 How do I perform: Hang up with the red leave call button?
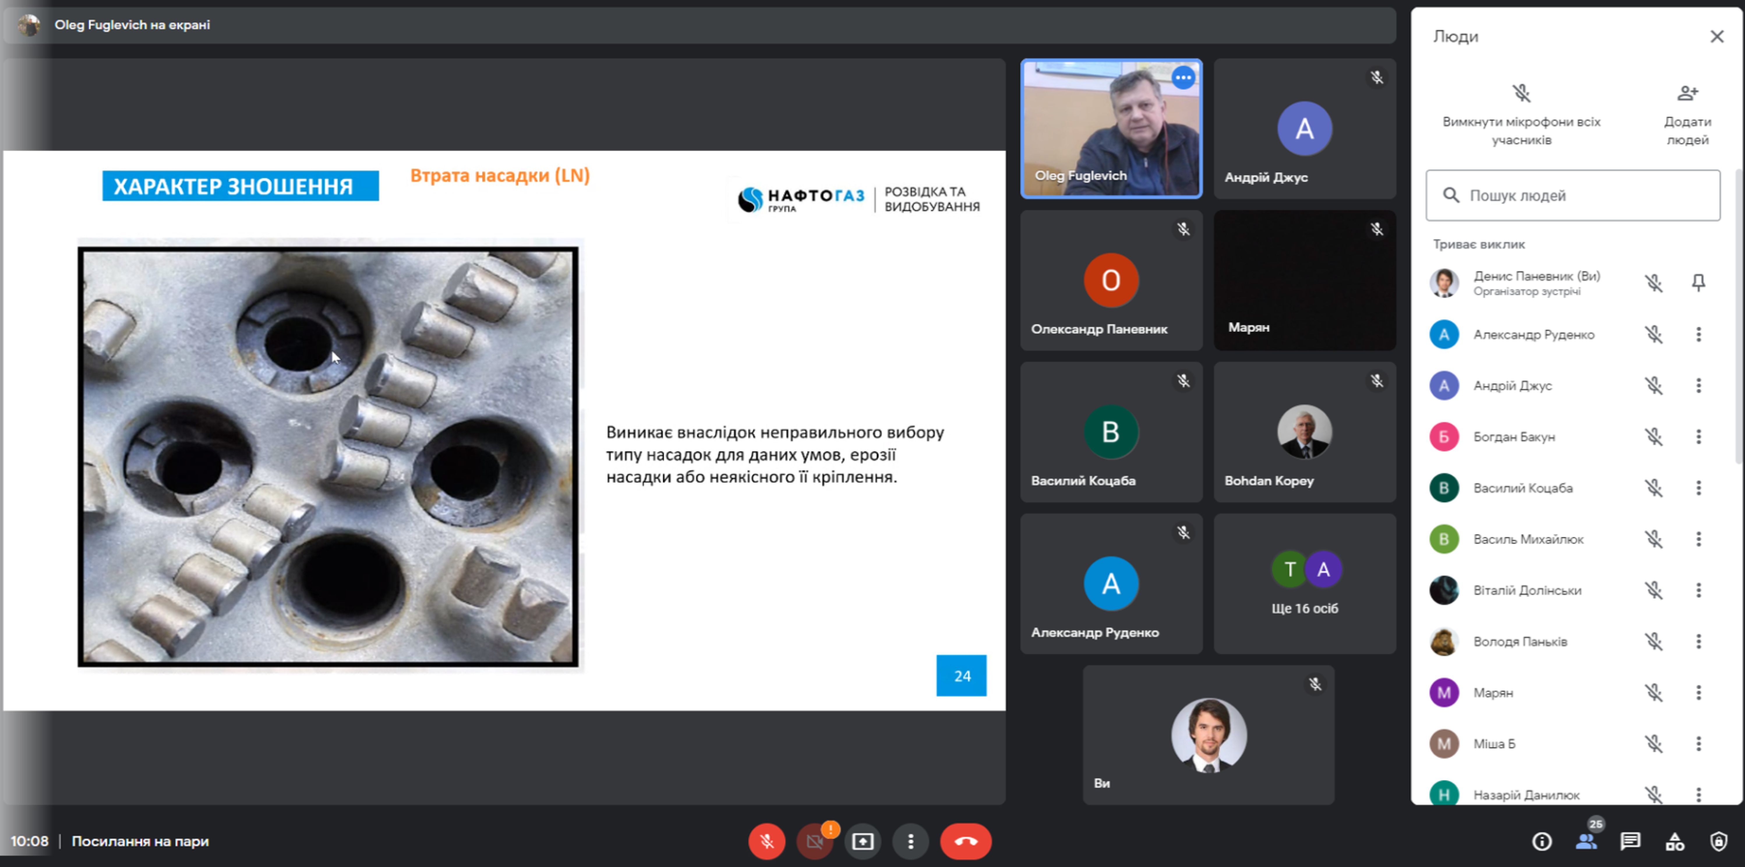965,841
